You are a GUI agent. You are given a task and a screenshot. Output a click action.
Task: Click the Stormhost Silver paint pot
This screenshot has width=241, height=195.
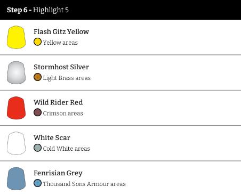pyautogui.click(x=16, y=72)
